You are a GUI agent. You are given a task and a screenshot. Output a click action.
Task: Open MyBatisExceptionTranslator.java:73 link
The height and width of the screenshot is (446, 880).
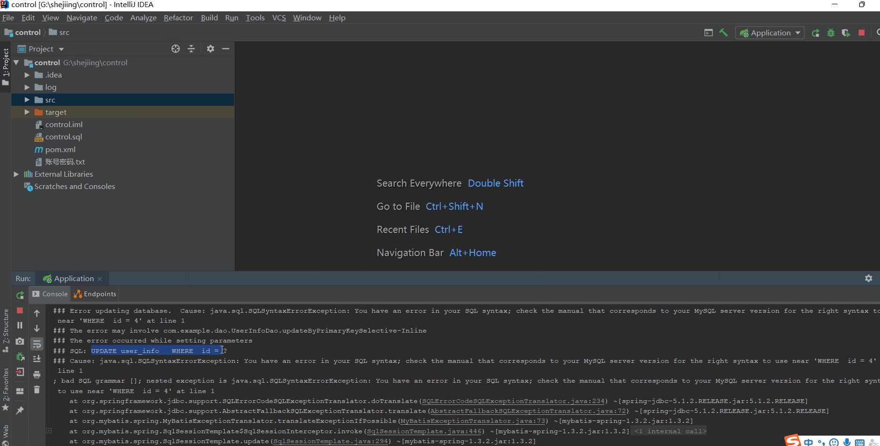[473, 421]
